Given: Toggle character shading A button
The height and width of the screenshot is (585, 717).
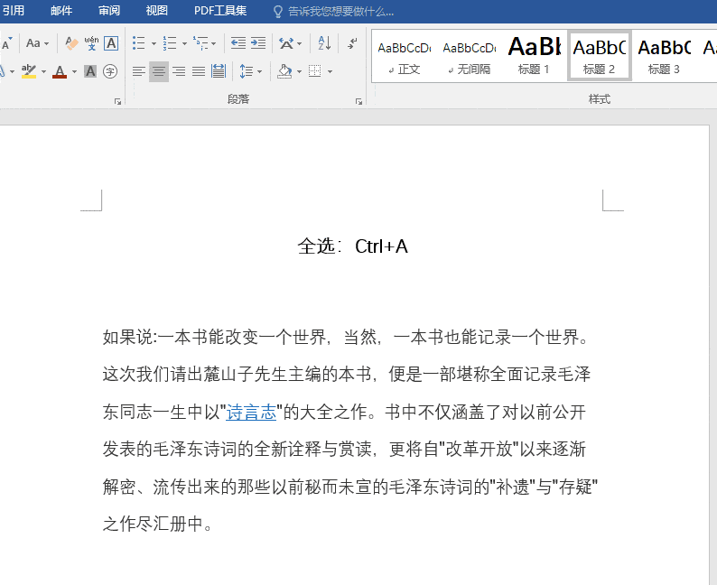Looking at the screenshot, I should coord(90,71).
